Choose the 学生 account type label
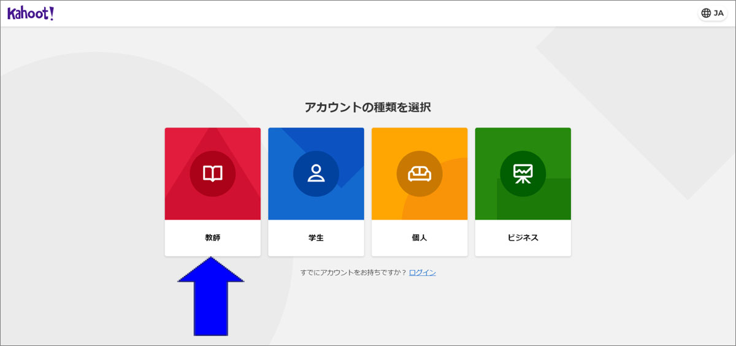This screenshot has width=736, height=346. pyautogui.click(x=316, y=238)
